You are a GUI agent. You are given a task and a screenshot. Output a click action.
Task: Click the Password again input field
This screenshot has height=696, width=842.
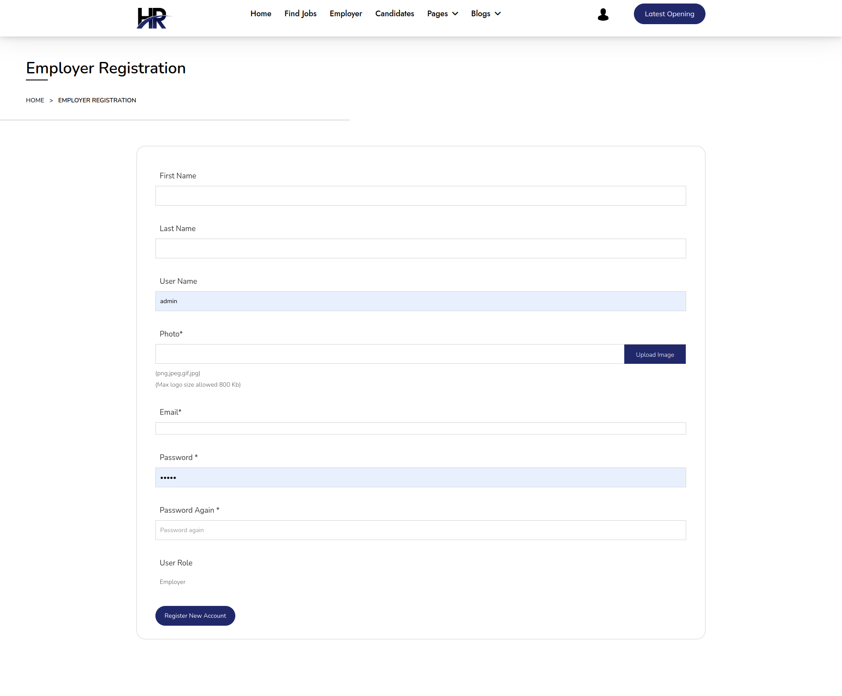pyautogui.click(x=420, y=530)
